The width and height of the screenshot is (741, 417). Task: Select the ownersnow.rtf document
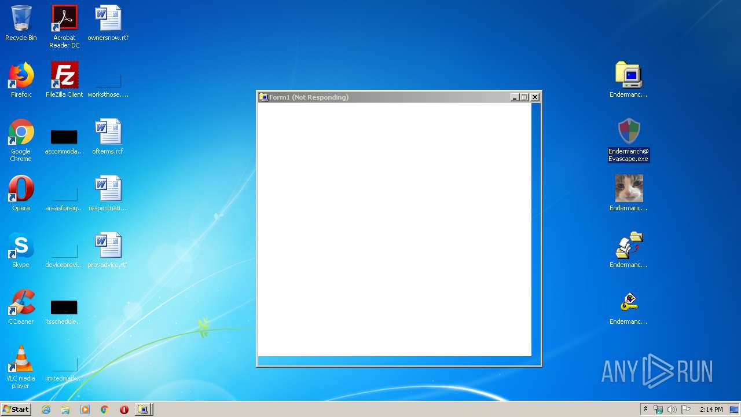pos(108,23)
